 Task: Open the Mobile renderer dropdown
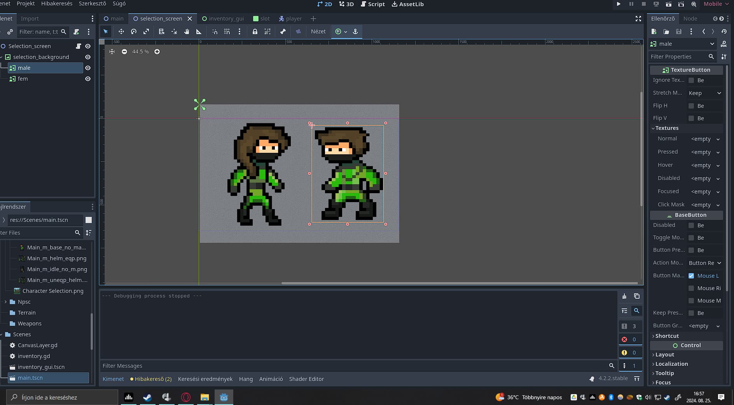click(x=716, y=4)
